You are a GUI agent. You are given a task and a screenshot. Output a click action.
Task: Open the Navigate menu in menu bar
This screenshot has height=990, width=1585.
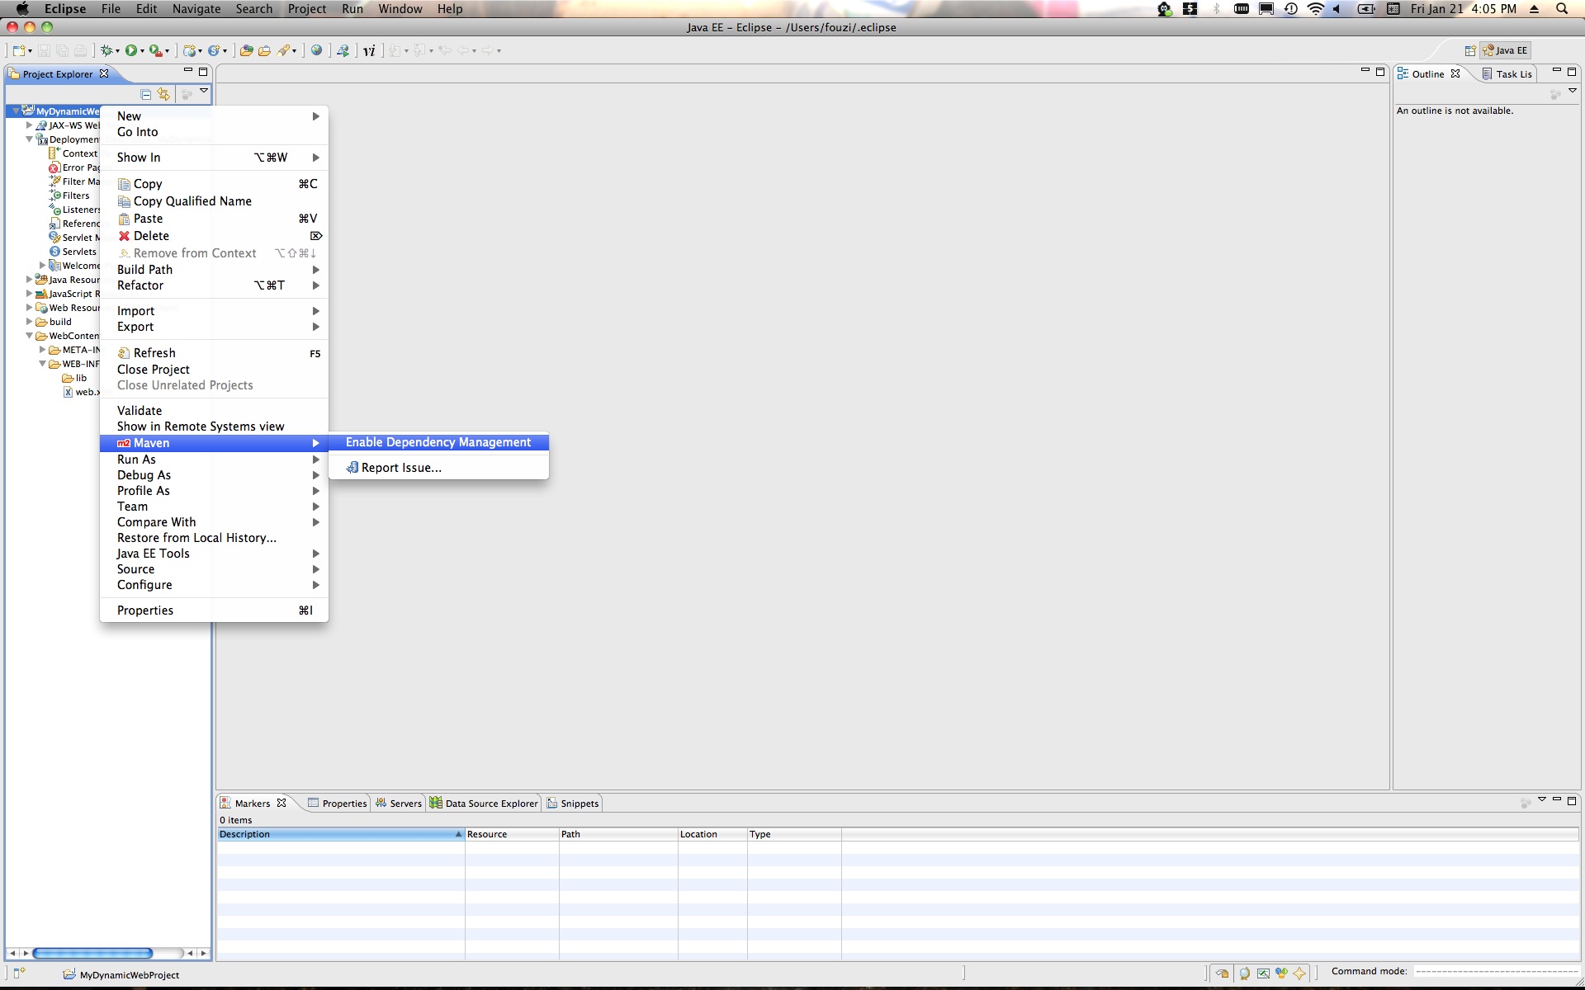pyautogui.click(x=196, y=9)
